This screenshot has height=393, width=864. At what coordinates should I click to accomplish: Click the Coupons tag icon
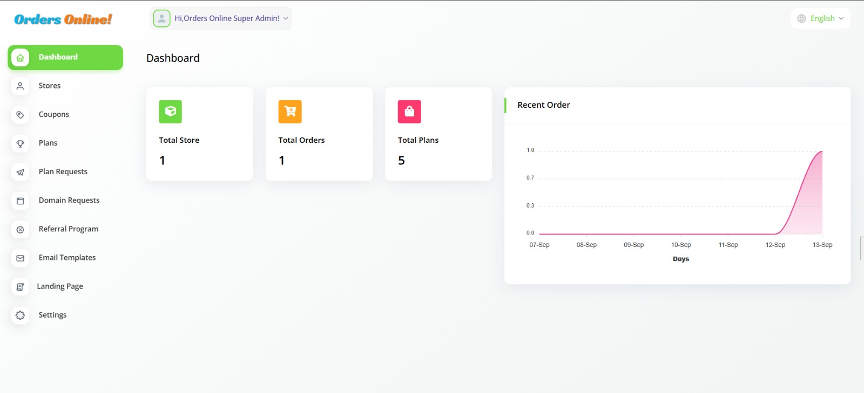click(x=20, y=114)
